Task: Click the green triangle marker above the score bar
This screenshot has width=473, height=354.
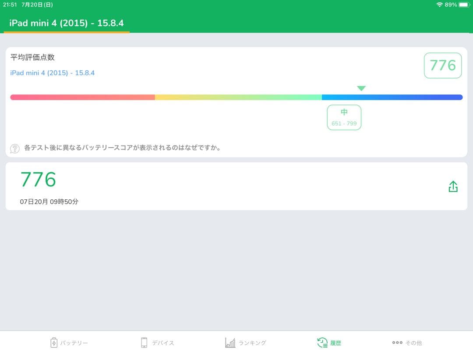Action: [x=361, y=88]
